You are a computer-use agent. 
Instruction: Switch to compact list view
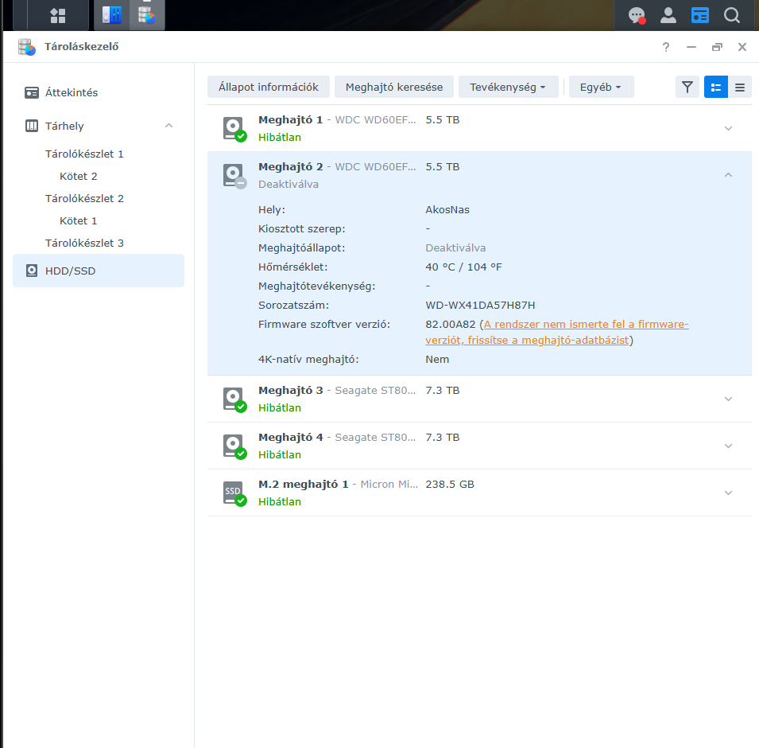[x=740, y=88]
